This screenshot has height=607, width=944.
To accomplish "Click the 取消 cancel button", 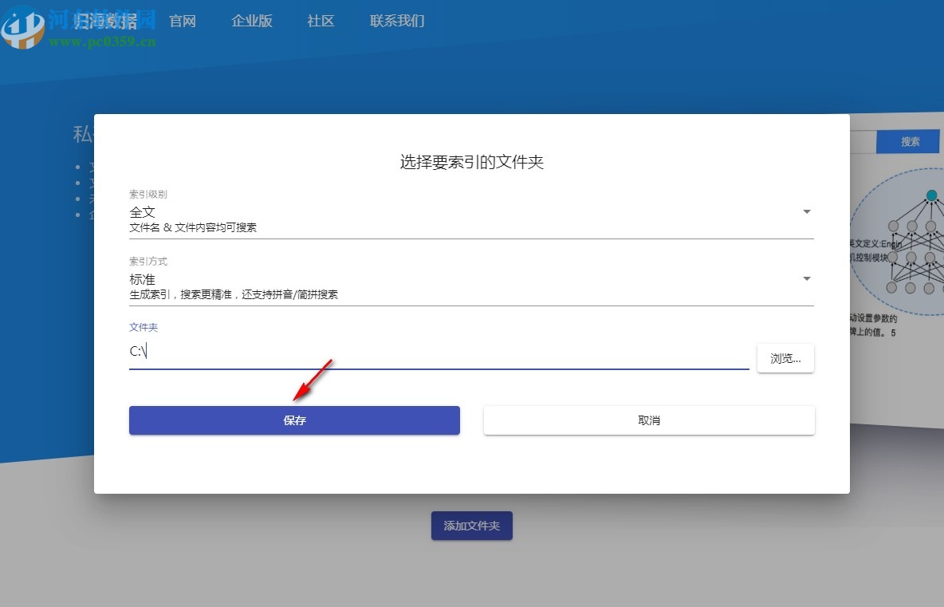I will pyautogui.click(x=649, y=420).
